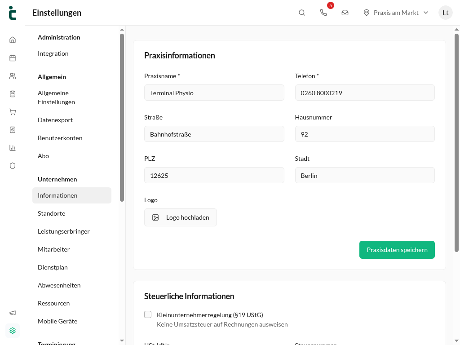Expand the Praxis am Markt location dropdown

(x=396, y=13)
